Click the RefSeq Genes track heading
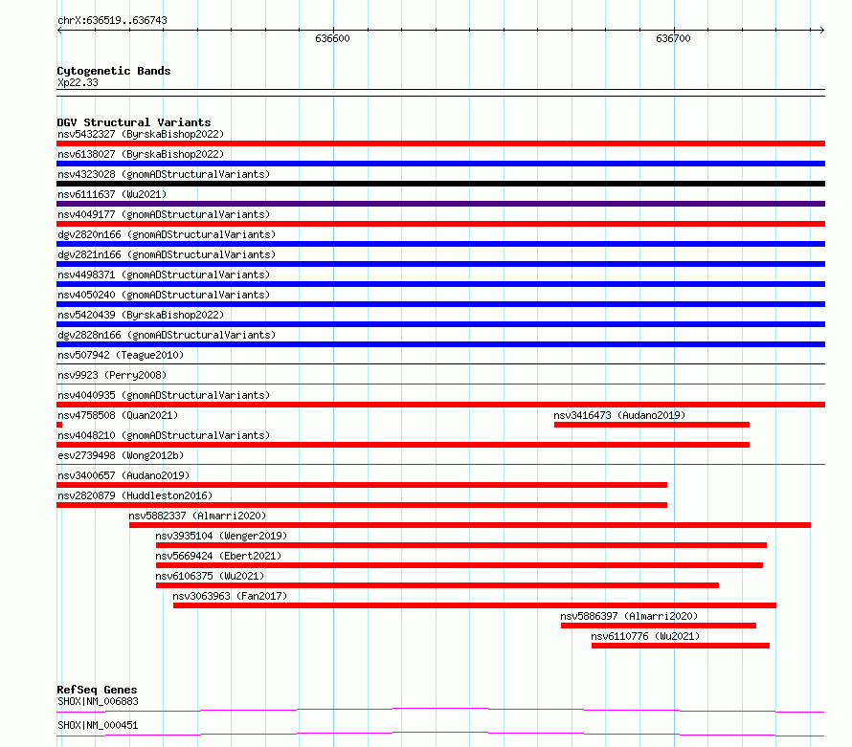The width and height of the screenshot is (852, 747). coord(97,690)
